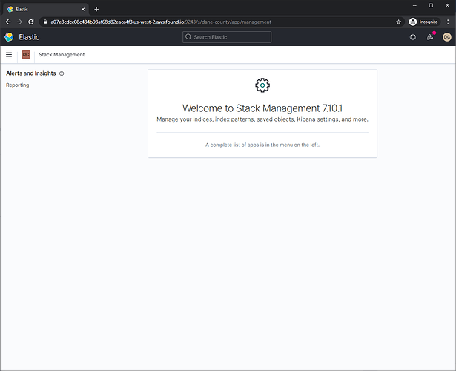Focus the Search Elastic field
The height and width of the screenshot is (371, 456).
(x=227, y=37)
